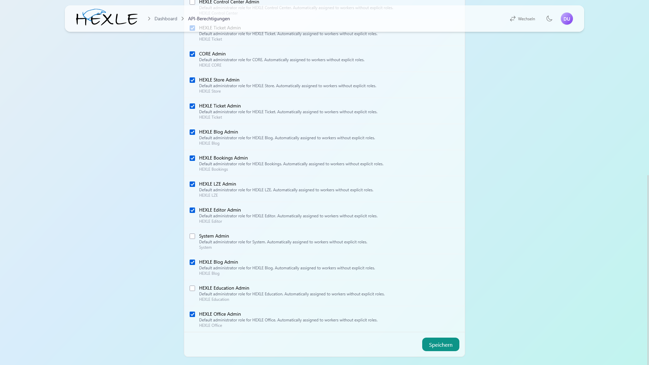
Task: Uncheck HEXLE Ticket Admin checkbox above Blog Admin
Action: point(192,106)
